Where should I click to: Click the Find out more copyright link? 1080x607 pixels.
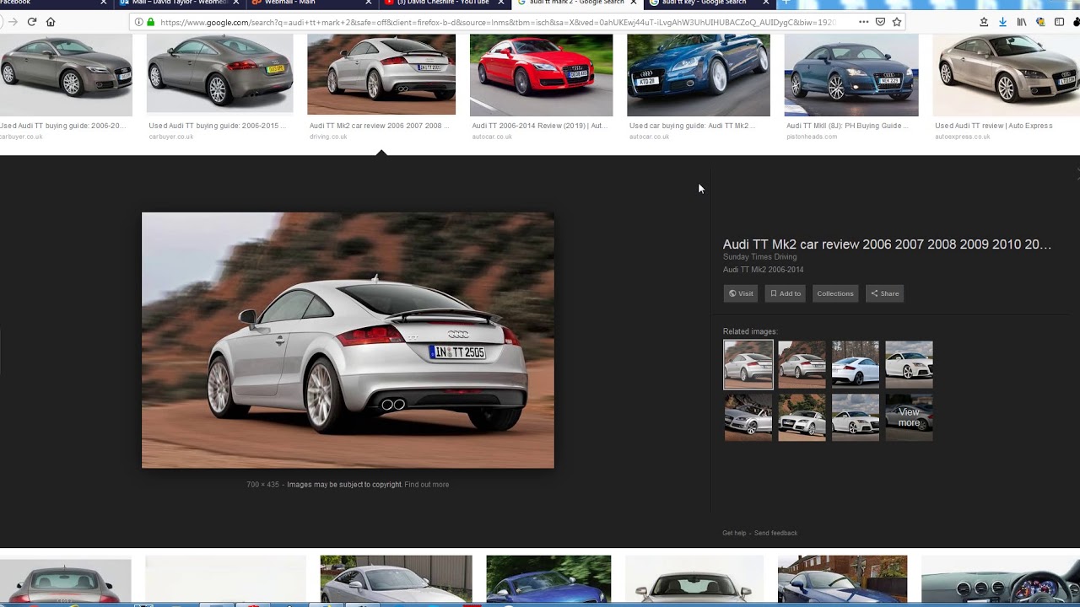(x=426, y=485)
